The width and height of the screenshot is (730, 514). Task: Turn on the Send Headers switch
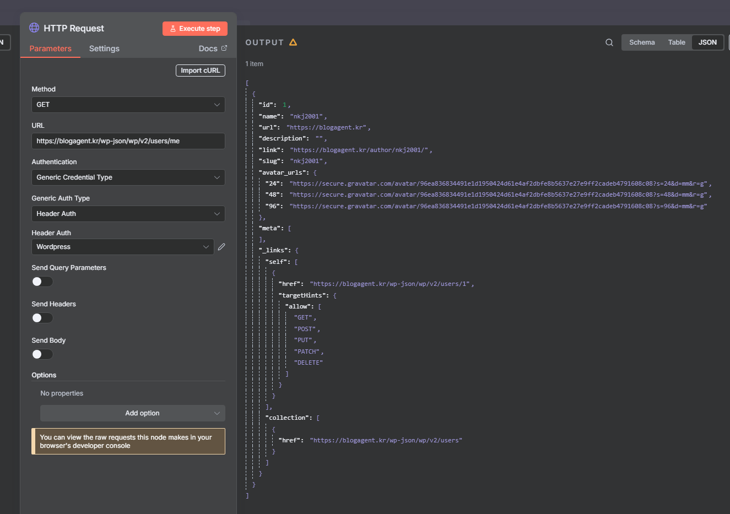42,318
